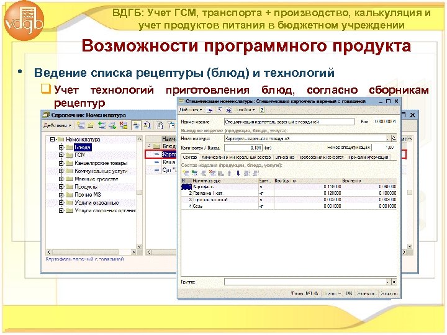Select Канцелярские товары tree item
This screenshot has width=447, height=335.
point(101,163)
